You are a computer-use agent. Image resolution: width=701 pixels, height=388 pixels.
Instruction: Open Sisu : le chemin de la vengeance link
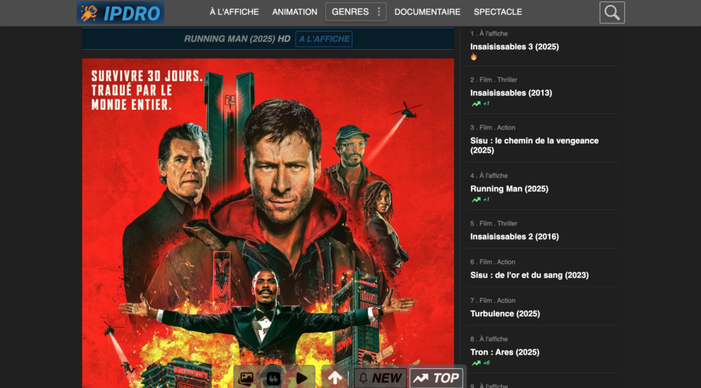(534, 145)
